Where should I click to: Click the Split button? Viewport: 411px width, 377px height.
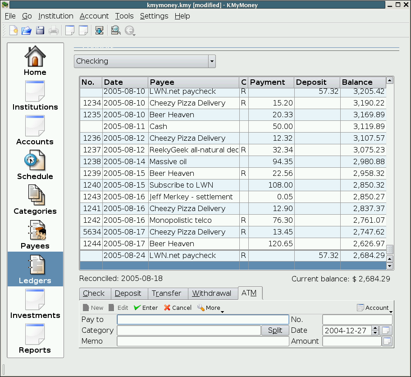(275, 331)
